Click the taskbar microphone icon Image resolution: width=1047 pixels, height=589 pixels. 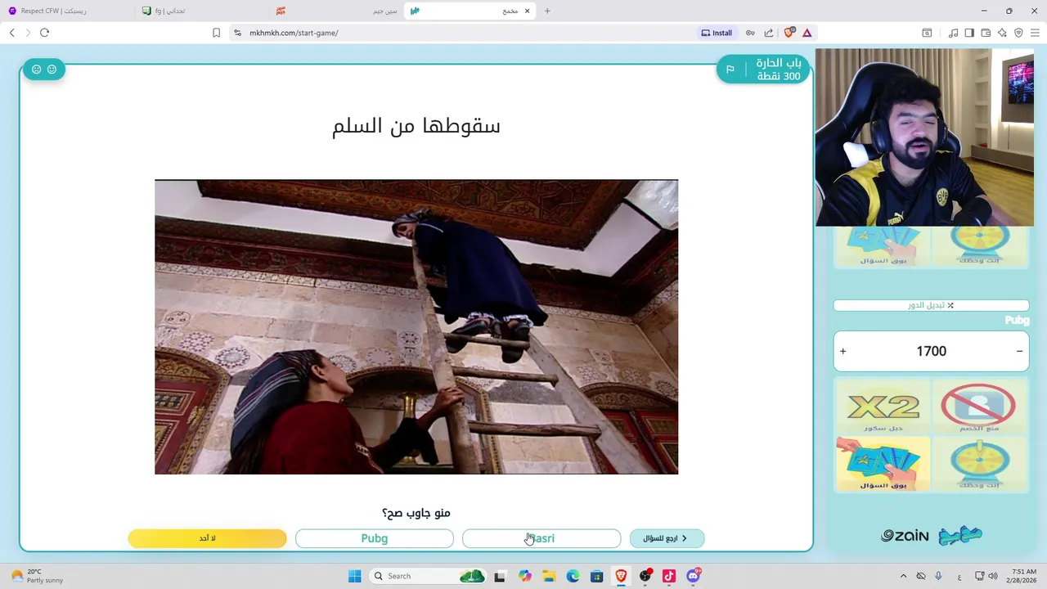click(x=938, y=576)
